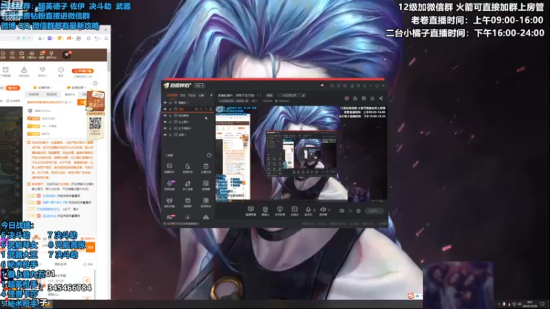Image resolution: width=550 pixels, height=309 pixels.
Task: Open the browser hamburger menu
Action: click(x=106, y=38)
